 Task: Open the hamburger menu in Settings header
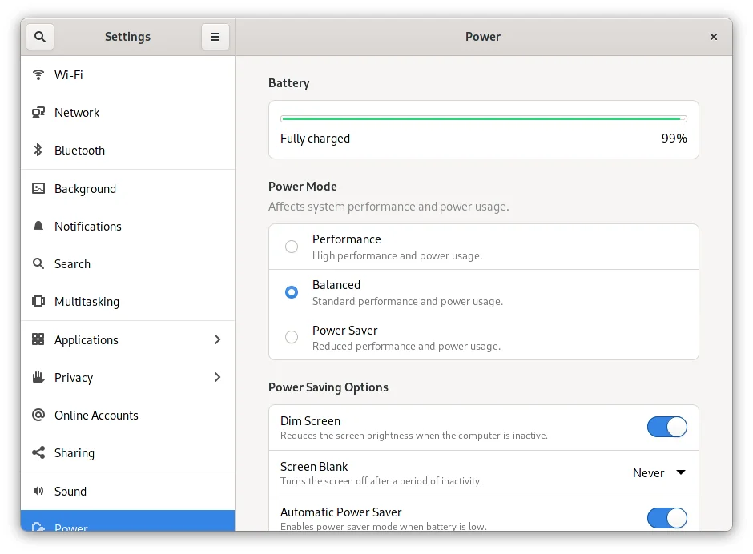[215, 37]
